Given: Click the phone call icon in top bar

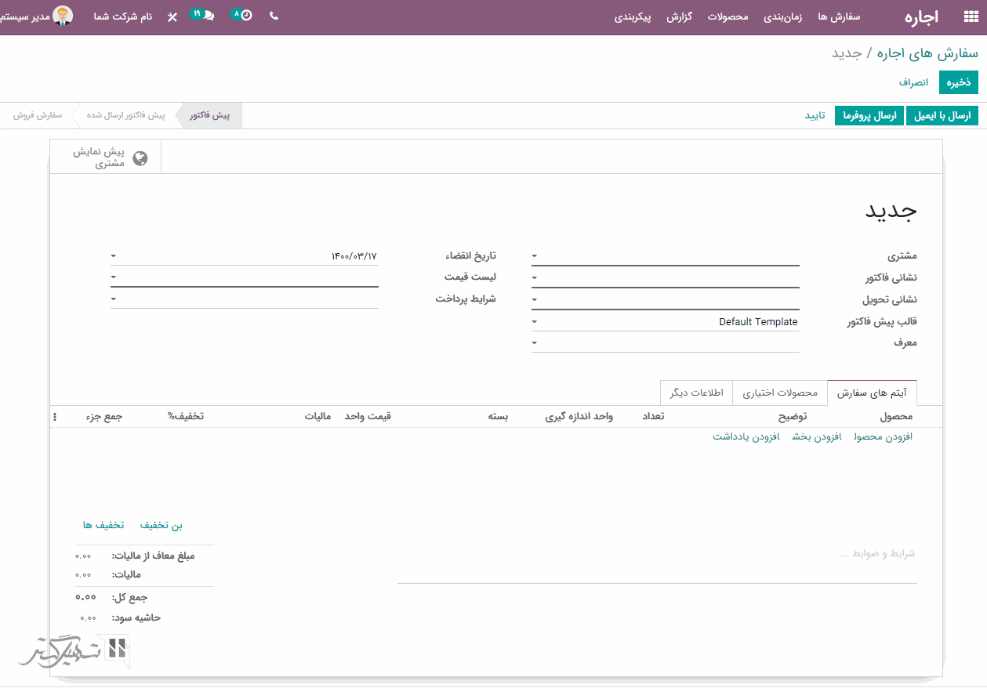Looking at the screenshot, I should click(x=274, y=16).
